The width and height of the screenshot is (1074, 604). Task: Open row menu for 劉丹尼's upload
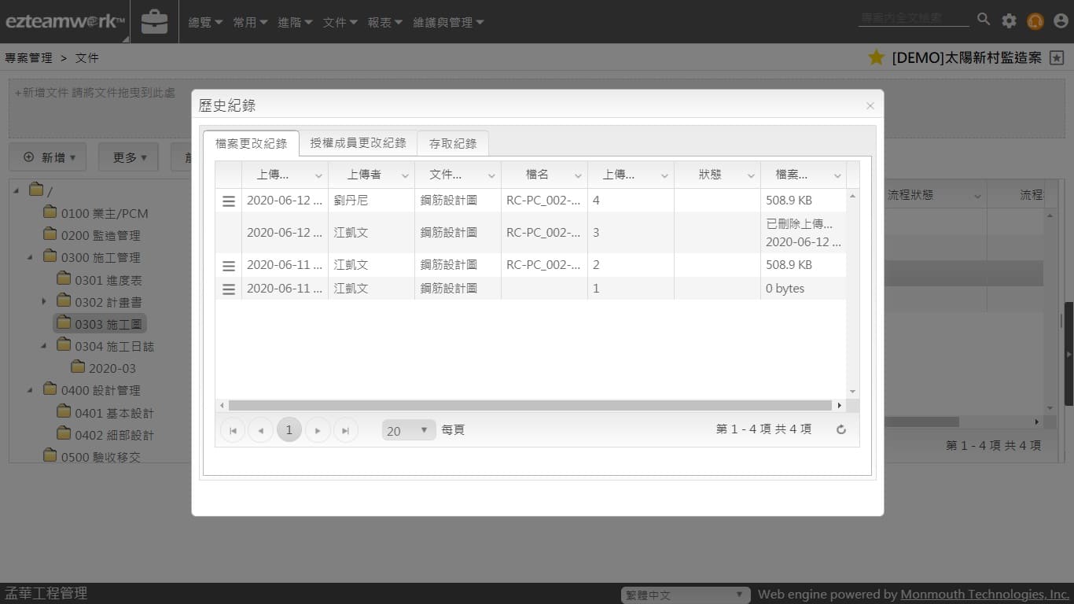(229, 201)
